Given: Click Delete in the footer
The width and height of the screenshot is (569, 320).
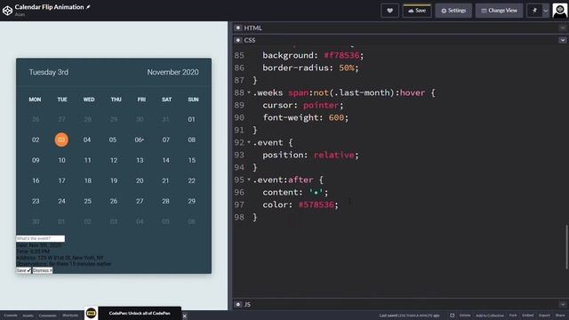Looking at the screenshot, I should (x=465, y=316).
